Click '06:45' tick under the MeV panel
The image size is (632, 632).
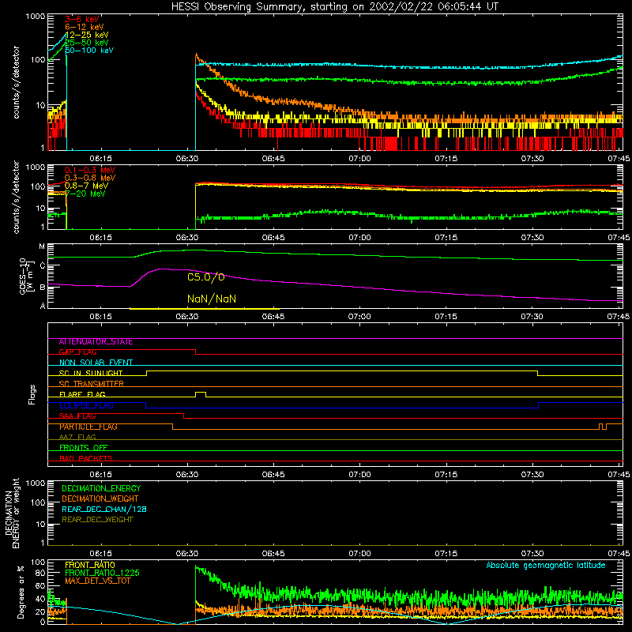pos(273,238)
